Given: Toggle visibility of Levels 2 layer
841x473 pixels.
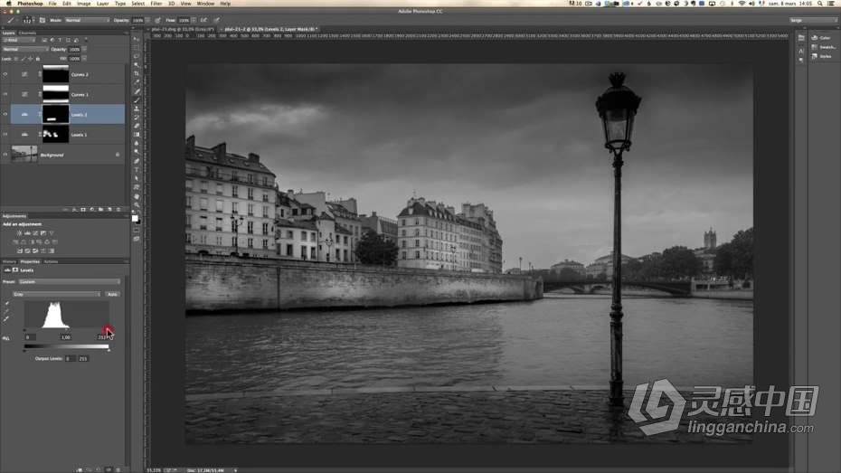Looking at the screenshot, I should click(5, 114).
